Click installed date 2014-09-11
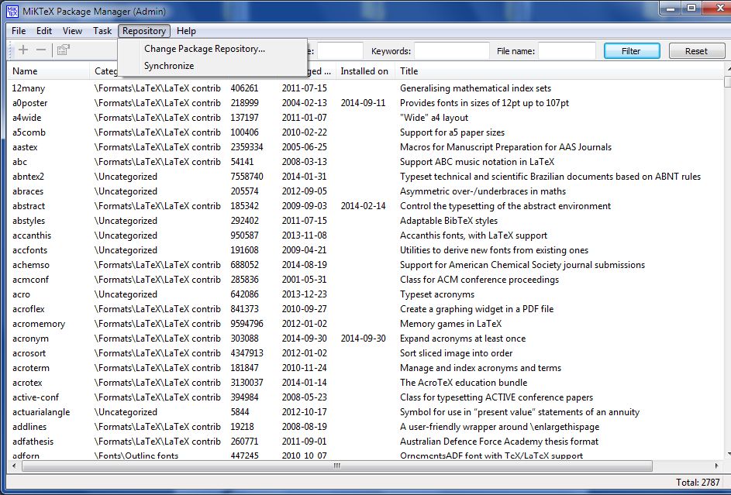Screen dimensions: 731x495 pos(363,103)
